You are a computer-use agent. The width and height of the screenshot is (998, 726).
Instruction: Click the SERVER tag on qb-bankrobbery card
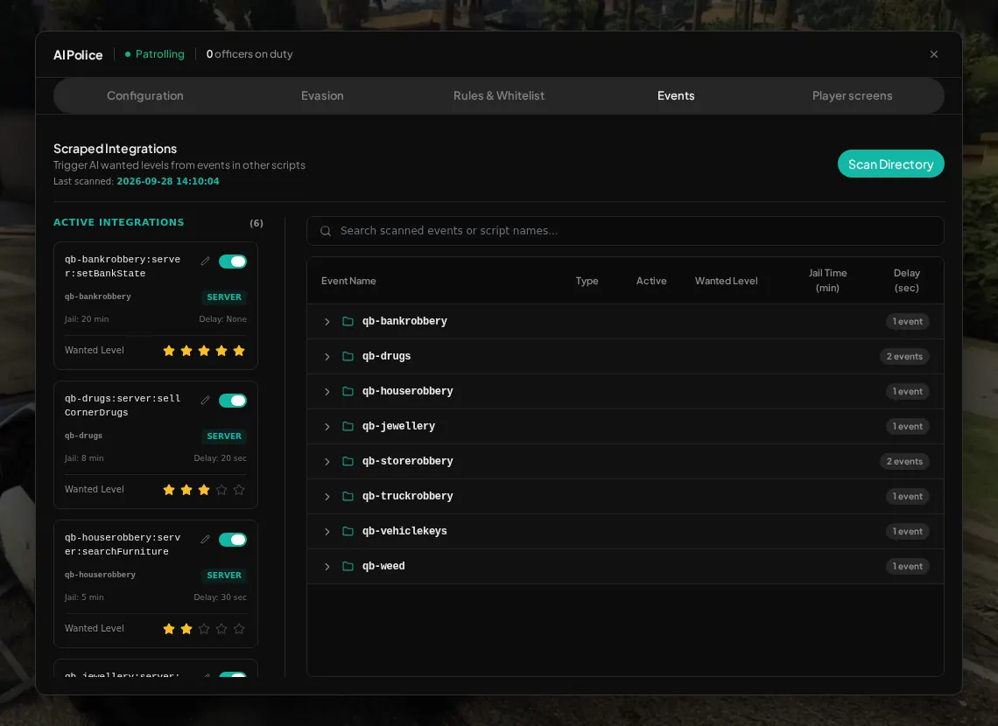coord(224,297)
